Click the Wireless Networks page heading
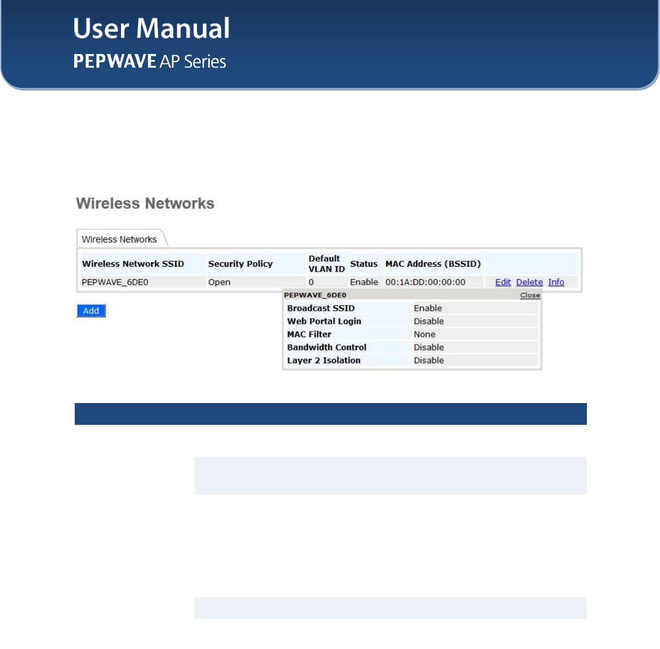Image resolution: width=660 pixels, height=649 pixels. [x=145, y=203]
